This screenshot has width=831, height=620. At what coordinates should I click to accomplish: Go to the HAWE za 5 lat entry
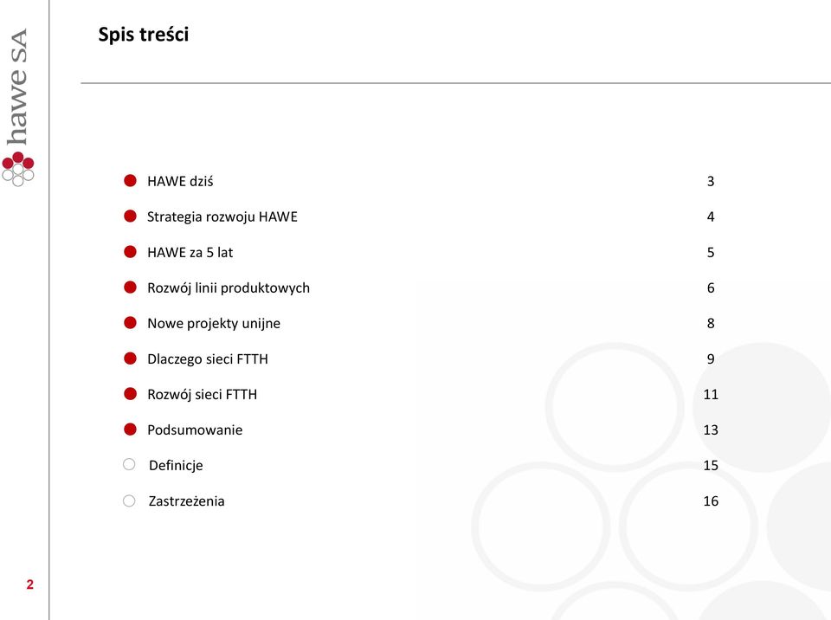coord(190,253)
